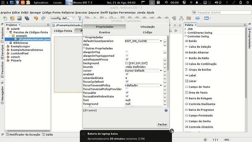
Task: Open the cursor Cursor Default dropdown
Action: [x=161, y=71]
